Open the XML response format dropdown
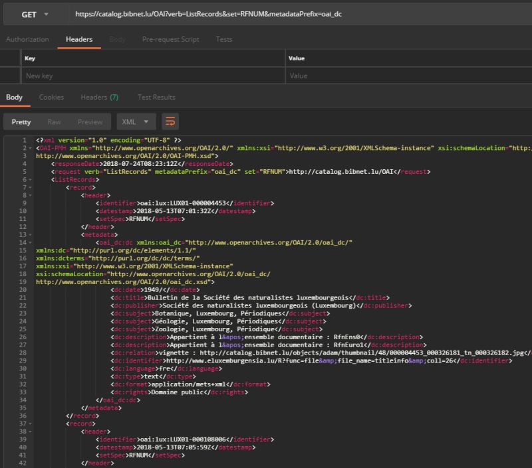 [138, 121]
